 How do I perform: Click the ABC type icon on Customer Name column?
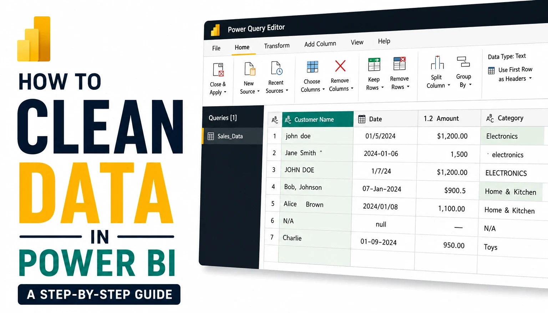288,120
